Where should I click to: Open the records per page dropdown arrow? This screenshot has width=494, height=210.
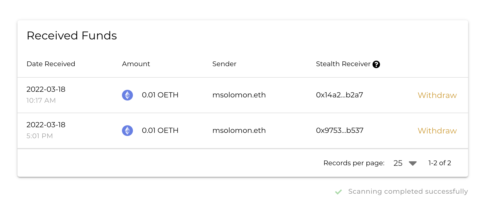pyautogui.click(x=413, y=163)
